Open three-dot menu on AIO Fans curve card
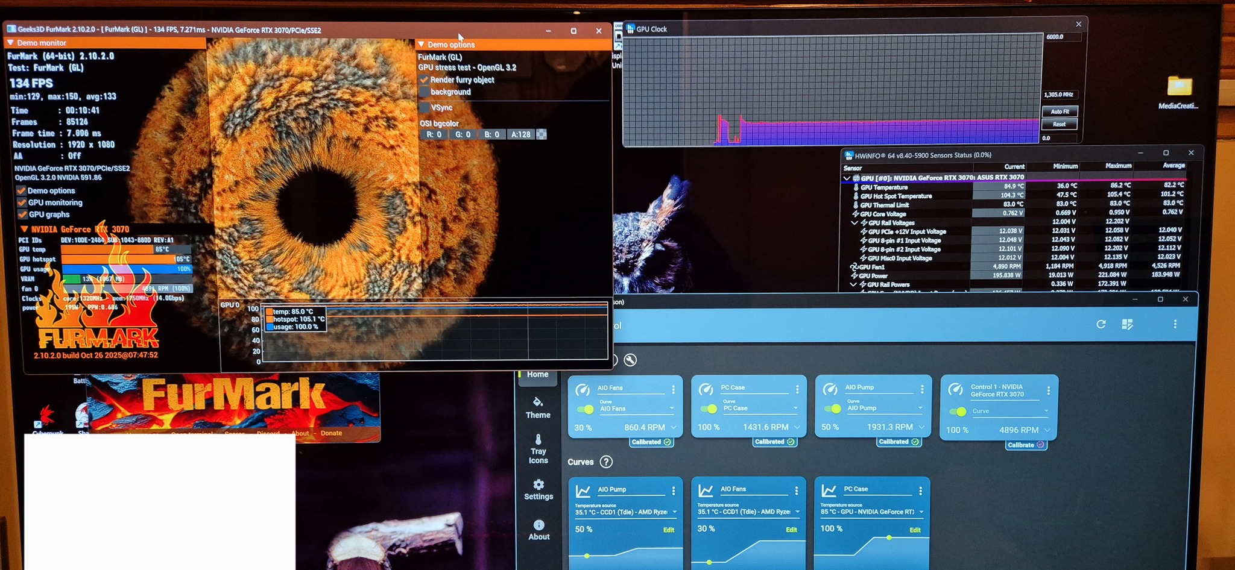Viewport: 1235px width, 570px height. (797, 490)
